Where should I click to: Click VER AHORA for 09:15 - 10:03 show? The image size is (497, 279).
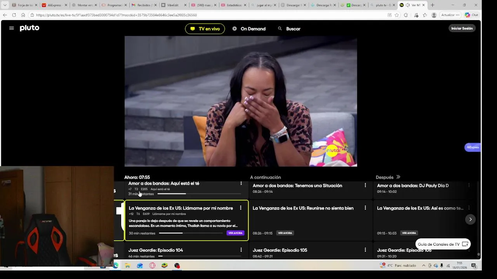(x=409, y=233)
